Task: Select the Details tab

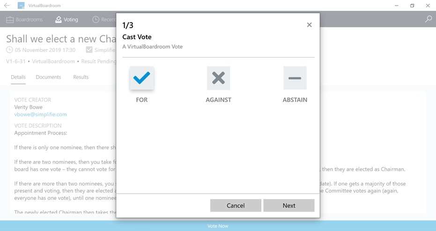Action: (x=18, y=77)
